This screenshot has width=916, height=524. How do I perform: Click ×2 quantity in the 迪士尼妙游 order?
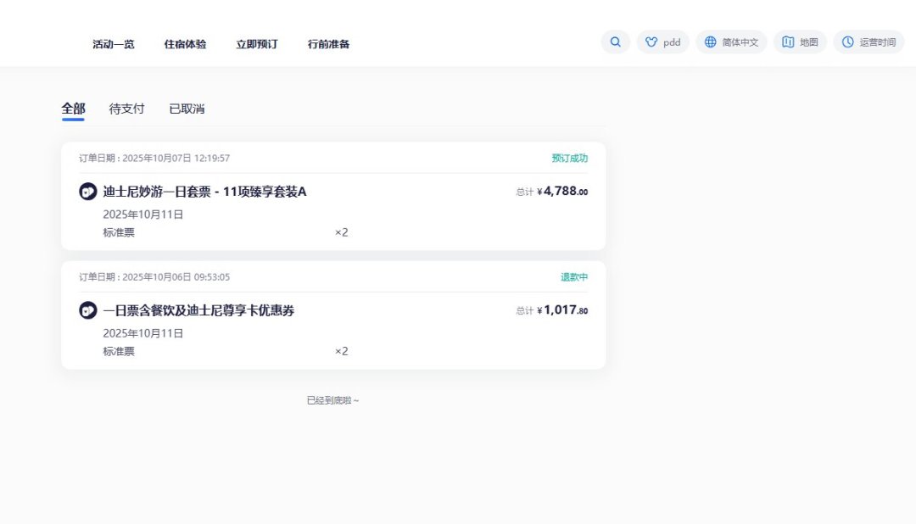pyautogui.click(x=342, y=232)
